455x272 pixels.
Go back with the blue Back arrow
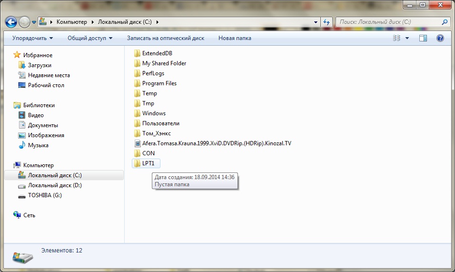tap(11, 22)
